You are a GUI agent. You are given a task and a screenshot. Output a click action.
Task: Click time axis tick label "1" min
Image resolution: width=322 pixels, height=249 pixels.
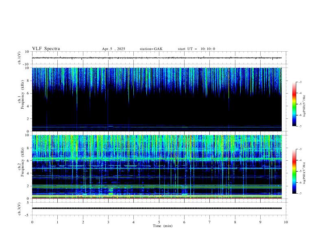tap(57, 222)
